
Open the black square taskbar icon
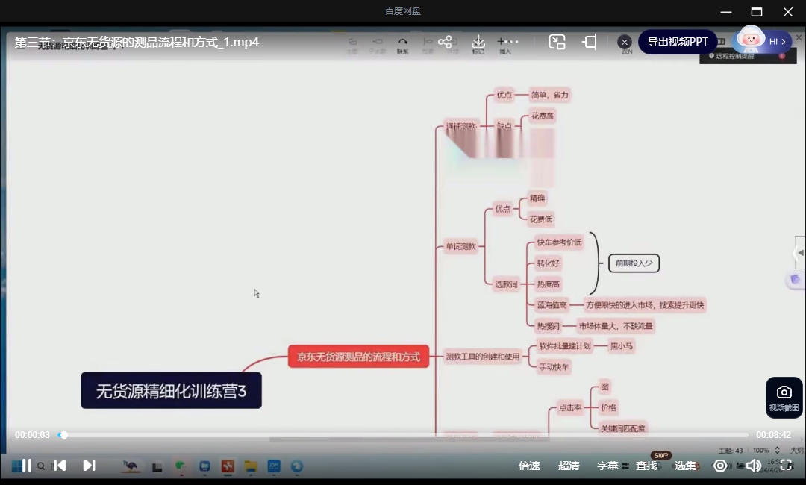click(157, 467)
